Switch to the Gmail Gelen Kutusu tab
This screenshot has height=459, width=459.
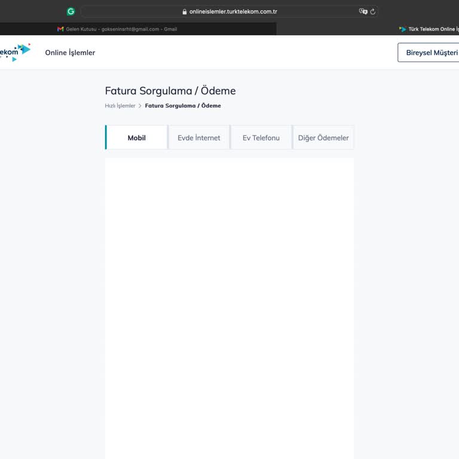pos(117,29)
